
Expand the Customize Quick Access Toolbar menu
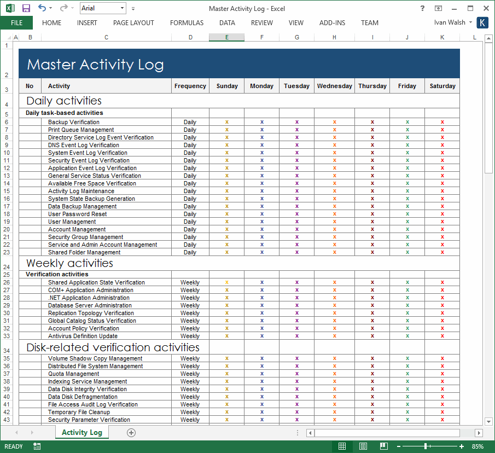[x=132, y=8]
